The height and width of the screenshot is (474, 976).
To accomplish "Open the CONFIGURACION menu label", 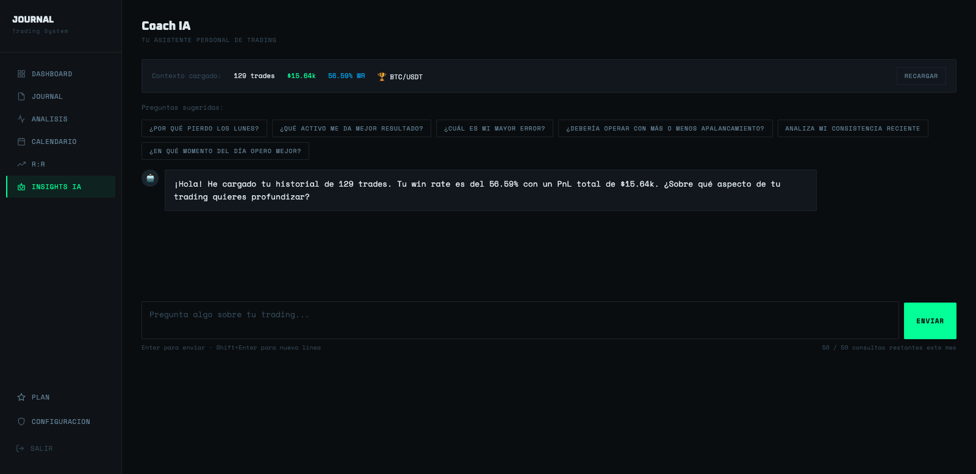I will (61, 422).
